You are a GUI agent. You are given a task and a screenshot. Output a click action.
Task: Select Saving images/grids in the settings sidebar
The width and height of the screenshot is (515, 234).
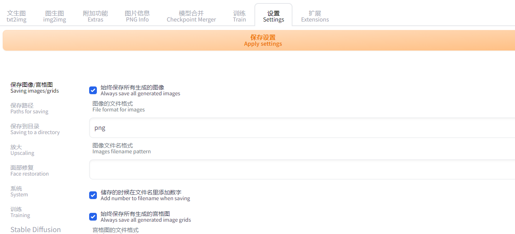(x=35, y=88)
